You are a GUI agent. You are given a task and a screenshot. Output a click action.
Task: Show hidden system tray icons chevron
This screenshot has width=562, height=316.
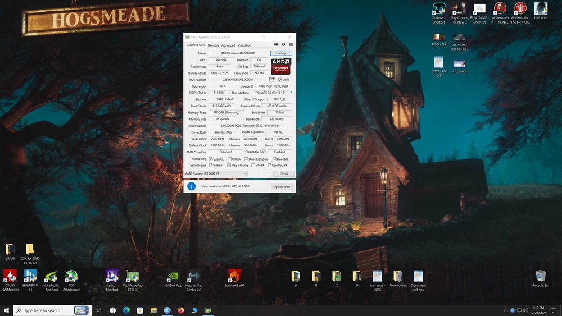[505, 310]
